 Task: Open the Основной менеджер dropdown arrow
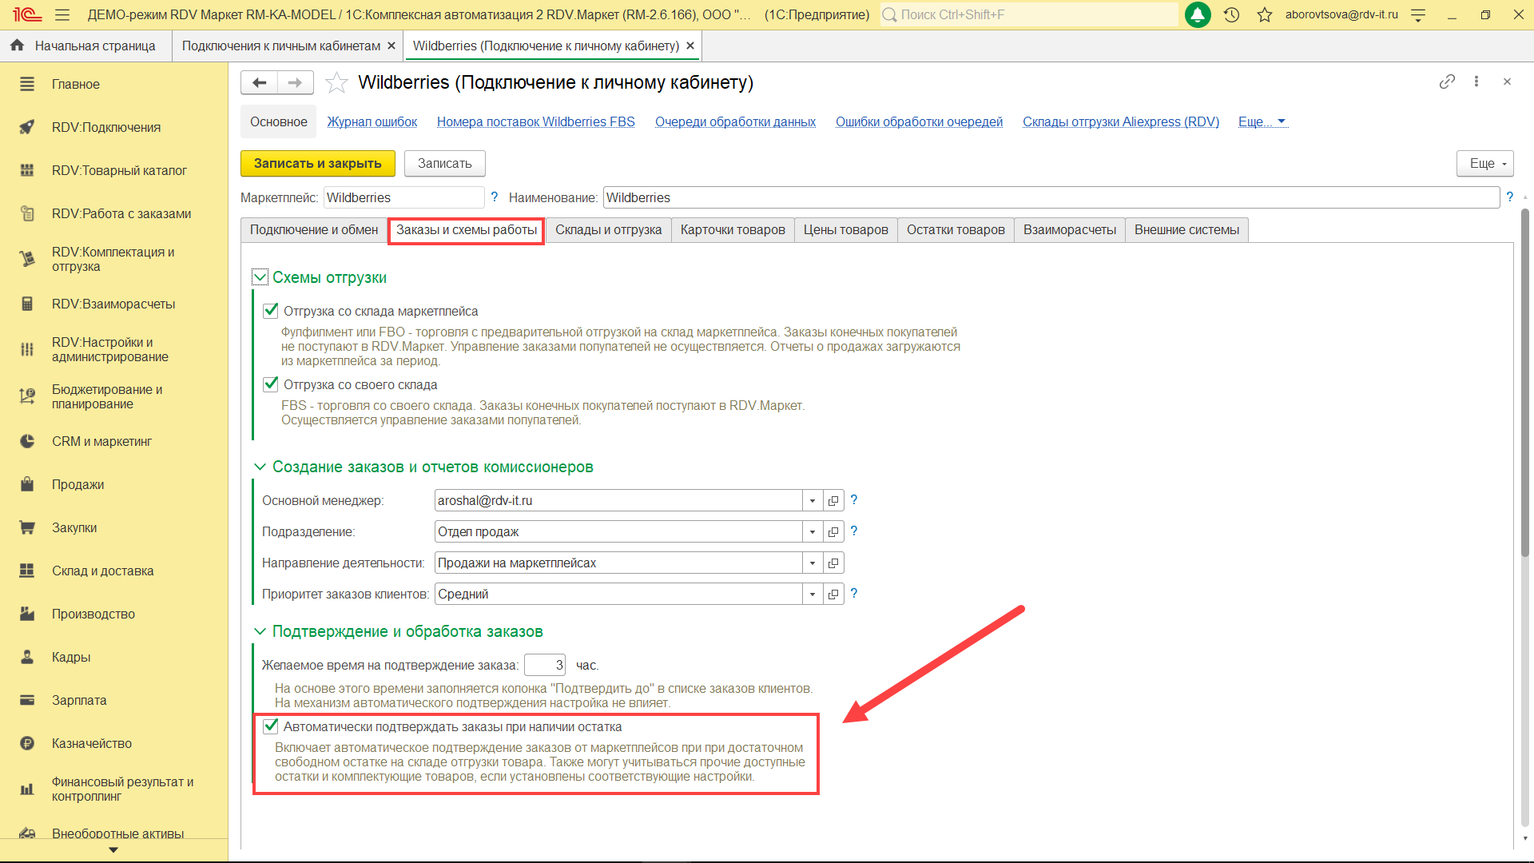[813, 501]
